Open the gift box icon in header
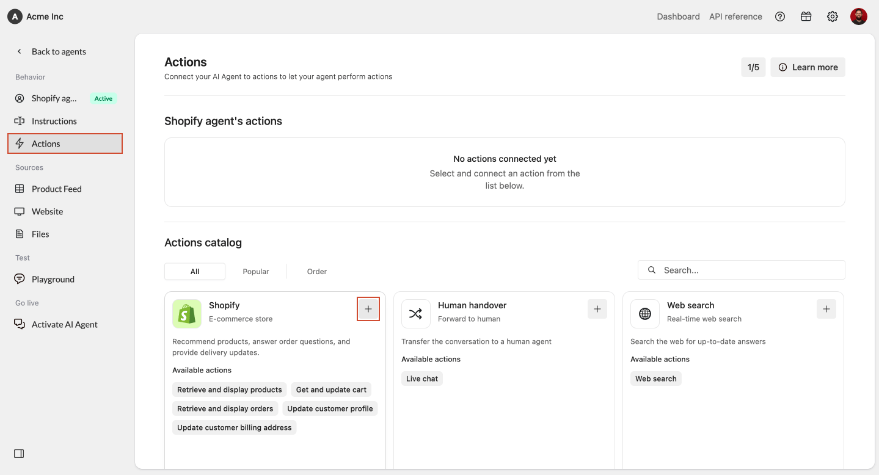The width and height of the screenshot is (879, 475). point(806,16)
